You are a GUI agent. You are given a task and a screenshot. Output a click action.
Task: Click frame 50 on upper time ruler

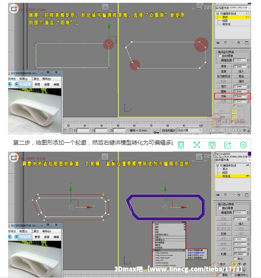pos(118,125)
